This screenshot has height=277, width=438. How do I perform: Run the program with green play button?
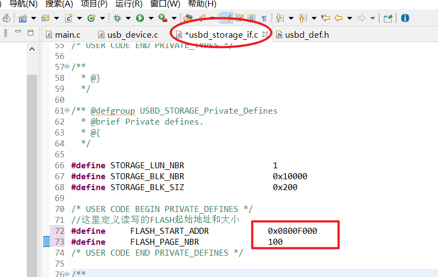point(140,18)
